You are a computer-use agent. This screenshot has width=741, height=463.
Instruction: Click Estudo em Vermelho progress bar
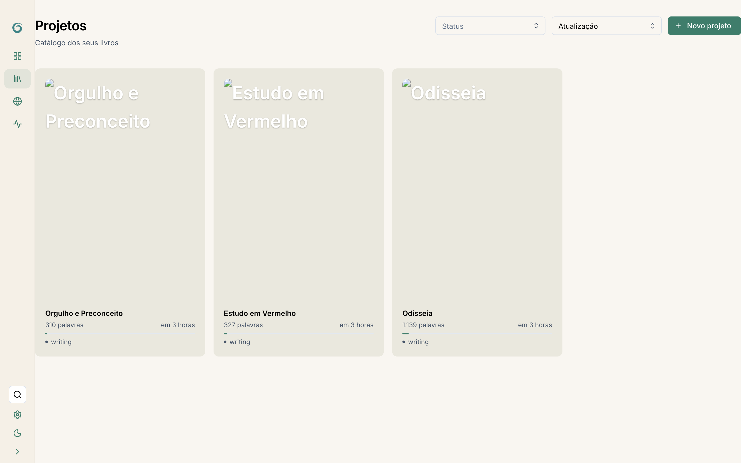tap(298, 333)
